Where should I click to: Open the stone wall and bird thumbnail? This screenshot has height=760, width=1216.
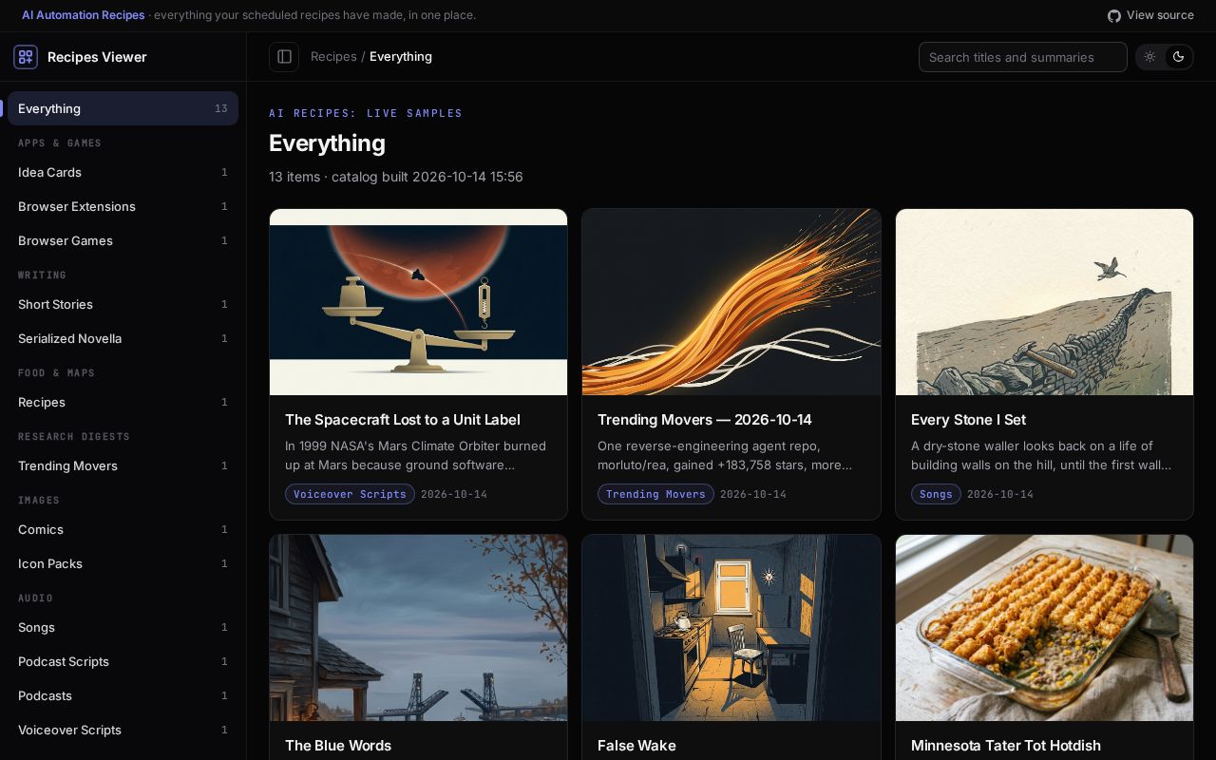click(1044, 302)
